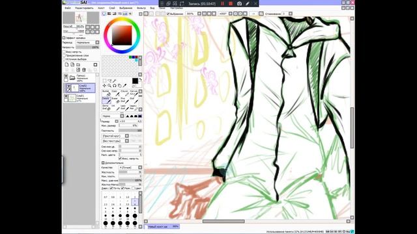
Task: Delete the layer with trash icon
Action: [x=84, y=70]
